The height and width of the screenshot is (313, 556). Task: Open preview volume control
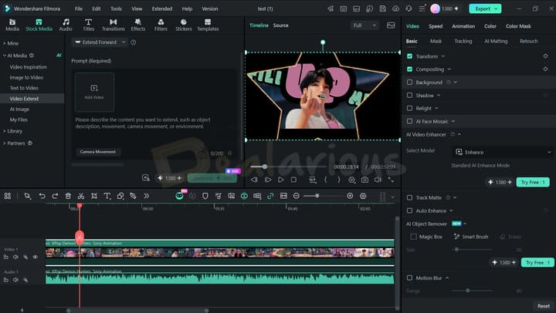[378, 180]
